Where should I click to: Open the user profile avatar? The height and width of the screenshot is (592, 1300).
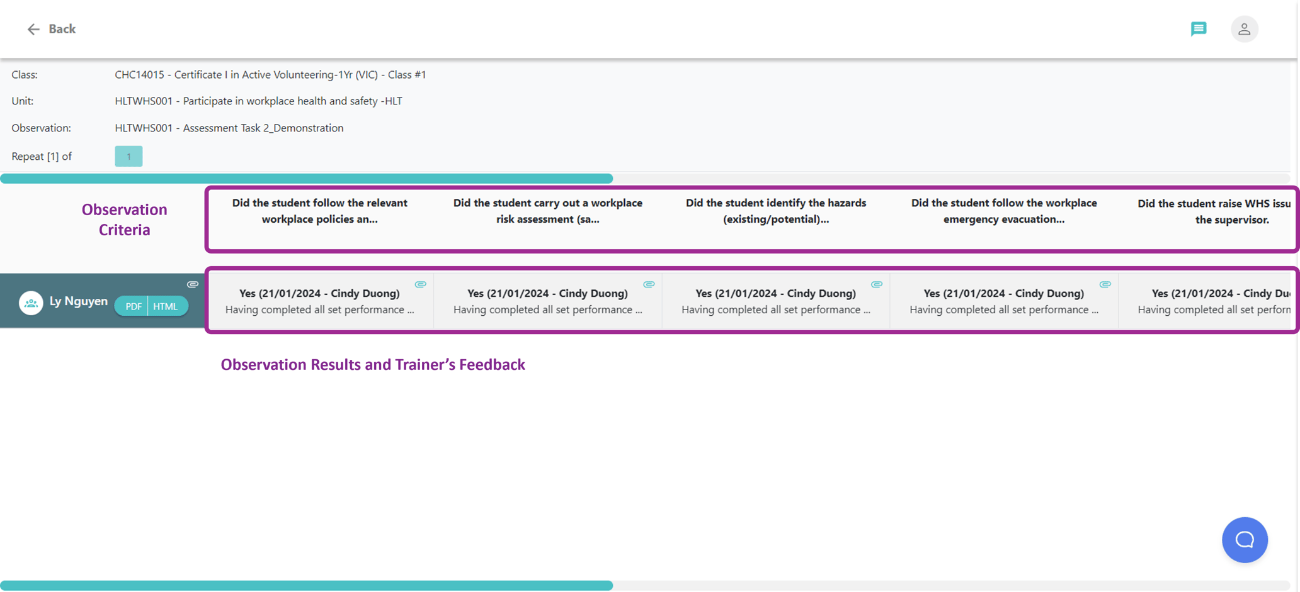point(1244,29)
